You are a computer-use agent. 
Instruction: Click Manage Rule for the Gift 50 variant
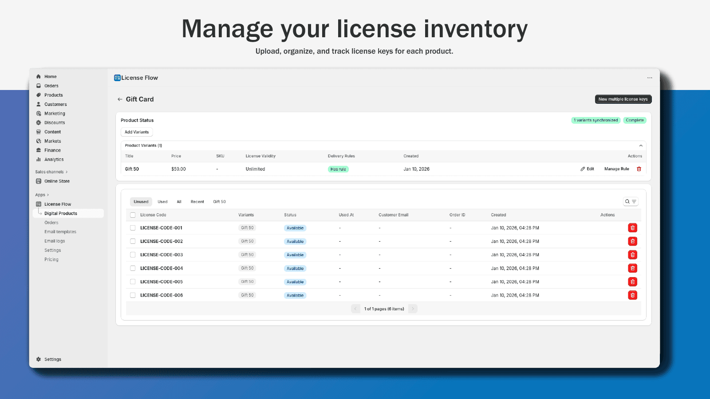[616, 168]
